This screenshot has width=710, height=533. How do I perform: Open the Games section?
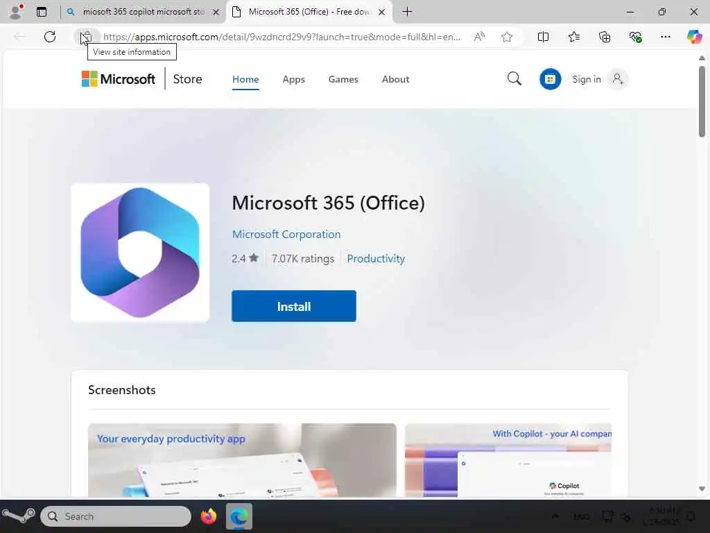click(343, 79)
